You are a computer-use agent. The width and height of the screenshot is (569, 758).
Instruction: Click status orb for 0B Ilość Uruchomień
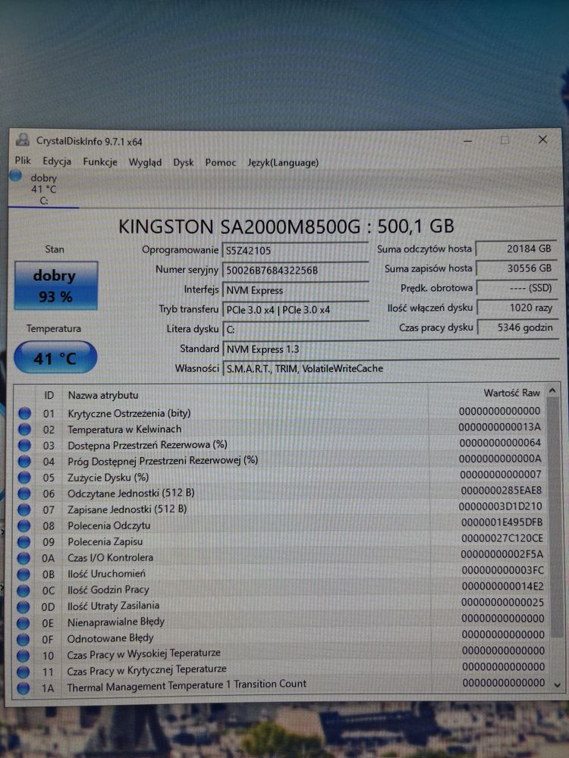tap(24, 575)
